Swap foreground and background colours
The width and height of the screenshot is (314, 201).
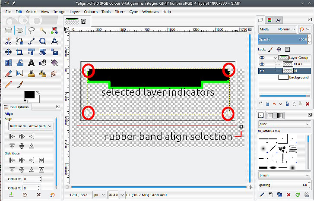point(38,92)
